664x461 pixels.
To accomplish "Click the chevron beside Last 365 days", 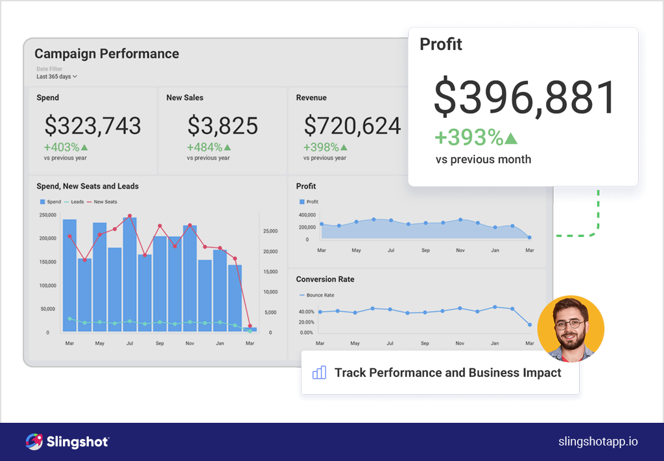I will click(75, 76).
